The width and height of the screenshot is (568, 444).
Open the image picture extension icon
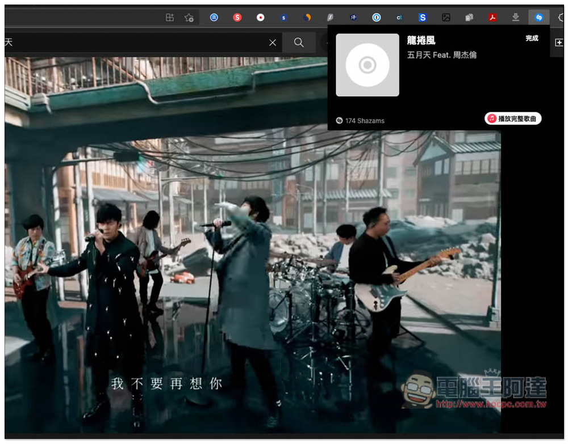coord(446,18)
